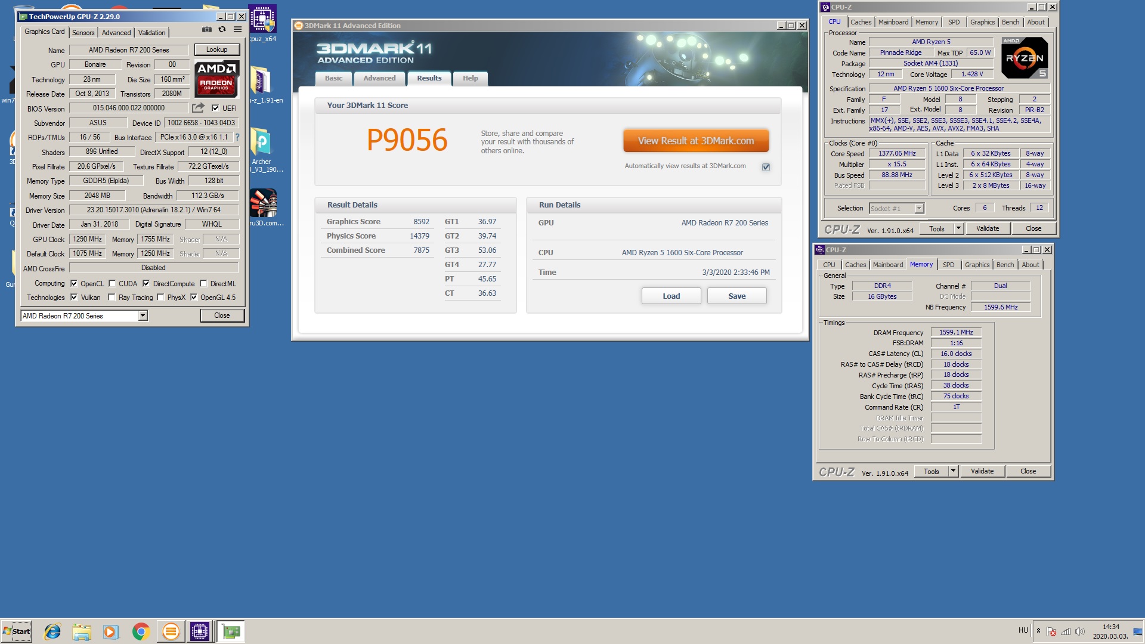Screen dimensions: 1145x644
Task: Click the Driver Version field in GPU-Z
Action: click(154, 210)
